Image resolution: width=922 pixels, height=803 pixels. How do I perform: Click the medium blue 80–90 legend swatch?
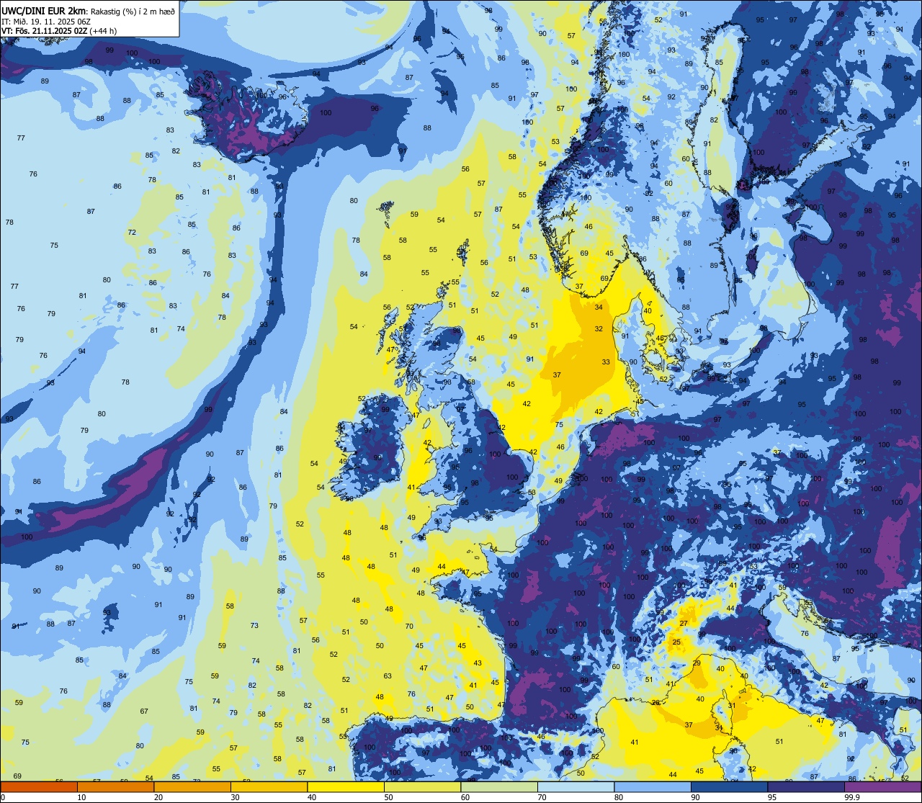(653, 786)
